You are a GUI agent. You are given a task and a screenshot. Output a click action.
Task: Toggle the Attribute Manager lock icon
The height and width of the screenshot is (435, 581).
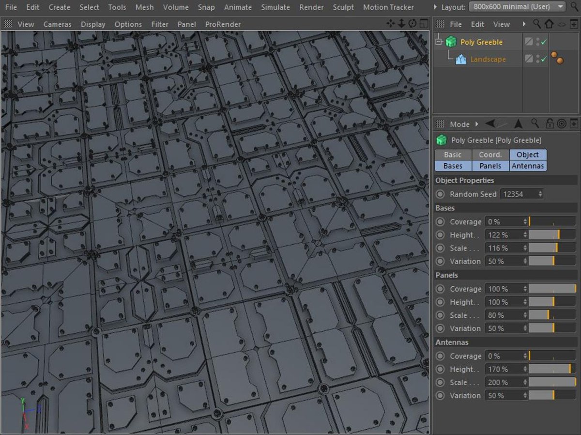coord(550,124)
